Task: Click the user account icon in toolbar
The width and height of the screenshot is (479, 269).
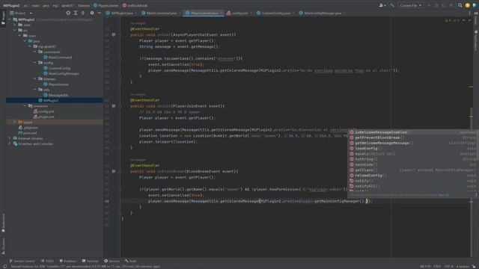Action: tap(382, 5)
